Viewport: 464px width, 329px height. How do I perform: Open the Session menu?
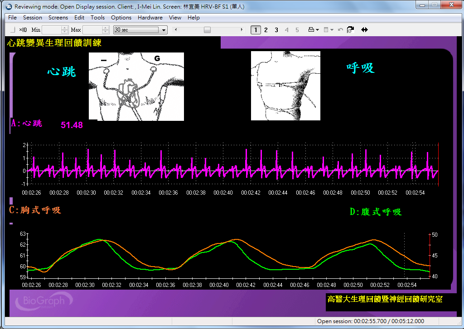coord(33,18)
